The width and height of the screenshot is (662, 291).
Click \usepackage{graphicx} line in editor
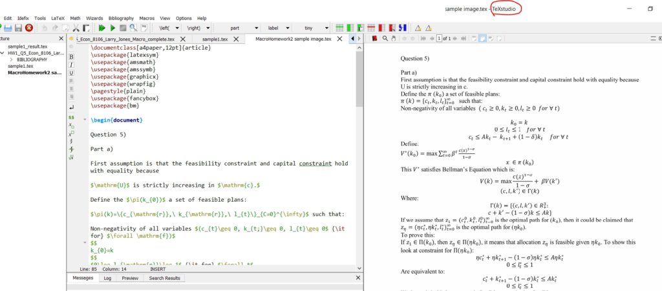(x=125, y=76)
